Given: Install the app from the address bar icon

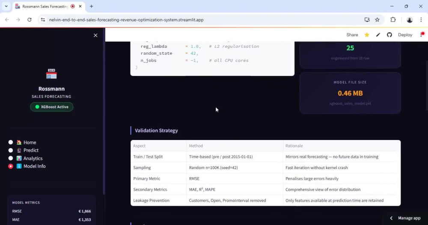Looking at the screenshot, I should point(367,20).
